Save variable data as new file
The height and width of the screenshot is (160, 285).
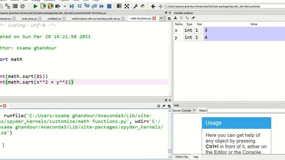pyautogui.click(x=187, y=18)
